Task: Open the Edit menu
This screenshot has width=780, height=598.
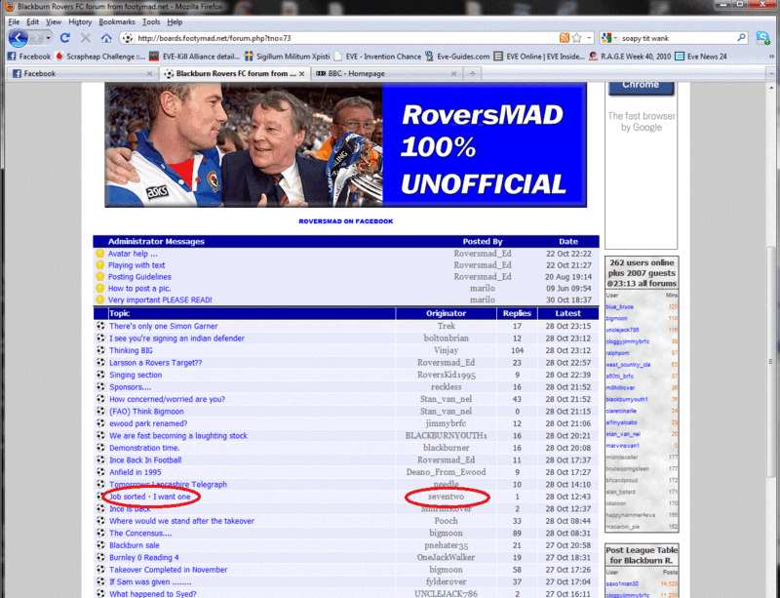Action: point(32,21)
